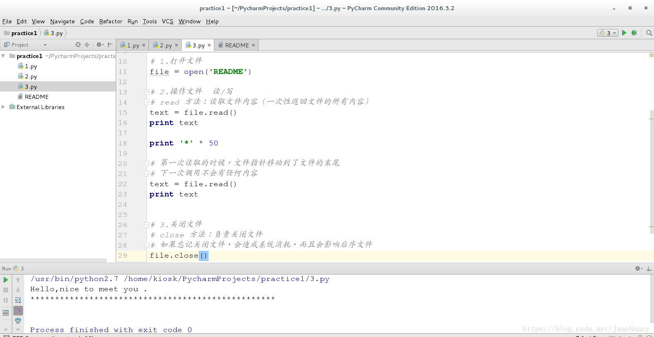The height and width of the screenshot is (337, 654).
Task: Click fold end marker at line 28
Action: [x=146, y=245]
